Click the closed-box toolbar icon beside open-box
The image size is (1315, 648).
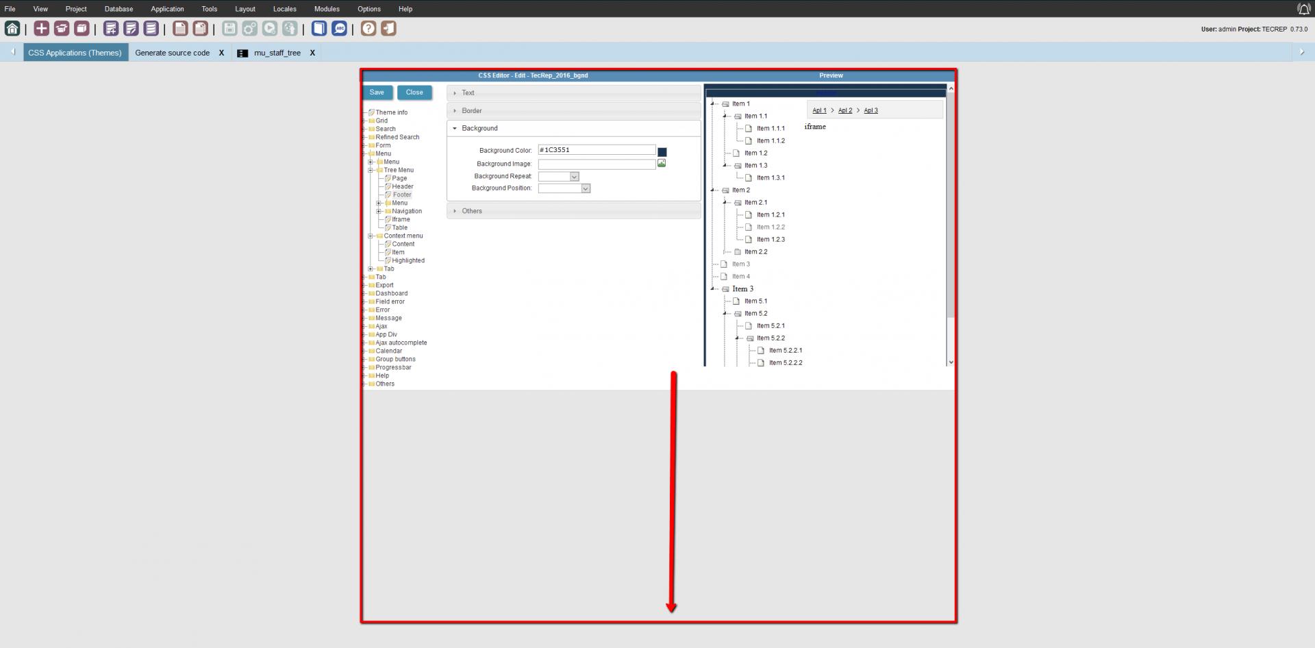[x=82, y=28]
